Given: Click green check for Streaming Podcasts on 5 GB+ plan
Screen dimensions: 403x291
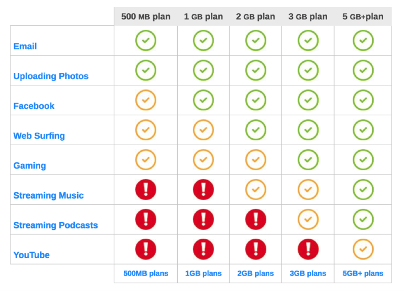Looking at the screenshot, I should [363, 220].
